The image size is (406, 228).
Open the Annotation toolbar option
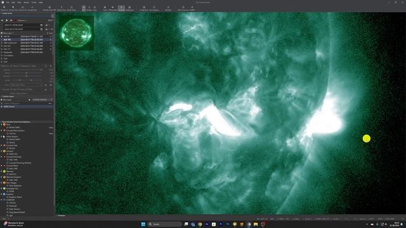[x=154, y=8]
